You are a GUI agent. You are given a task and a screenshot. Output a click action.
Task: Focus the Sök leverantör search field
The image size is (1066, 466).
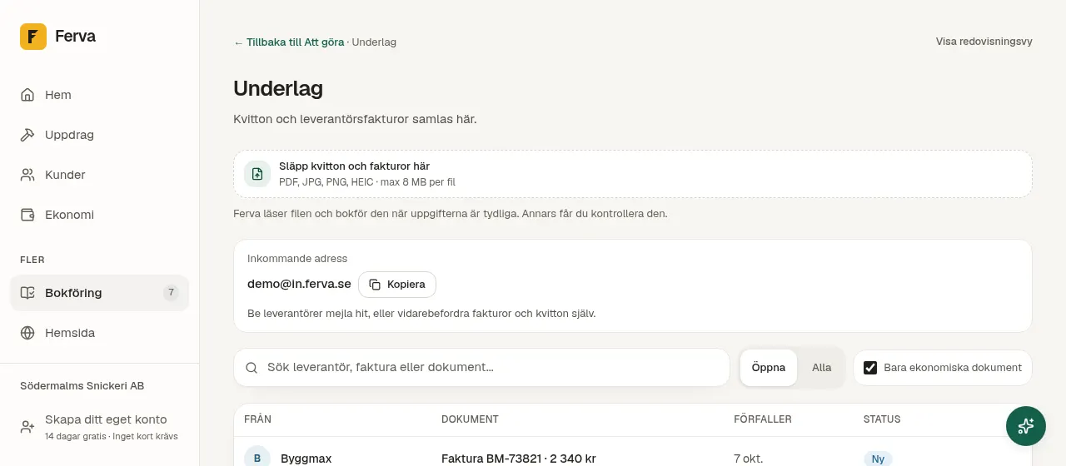click(481, 368)
